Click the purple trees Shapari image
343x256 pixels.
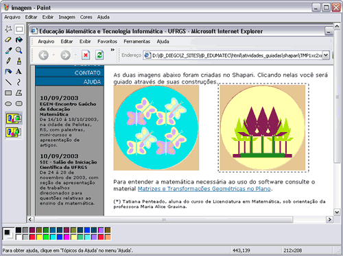(263, 128)
